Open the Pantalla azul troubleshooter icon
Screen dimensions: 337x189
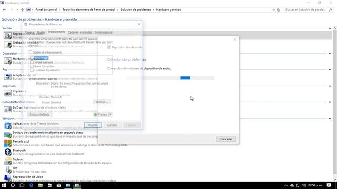point(8,143)
